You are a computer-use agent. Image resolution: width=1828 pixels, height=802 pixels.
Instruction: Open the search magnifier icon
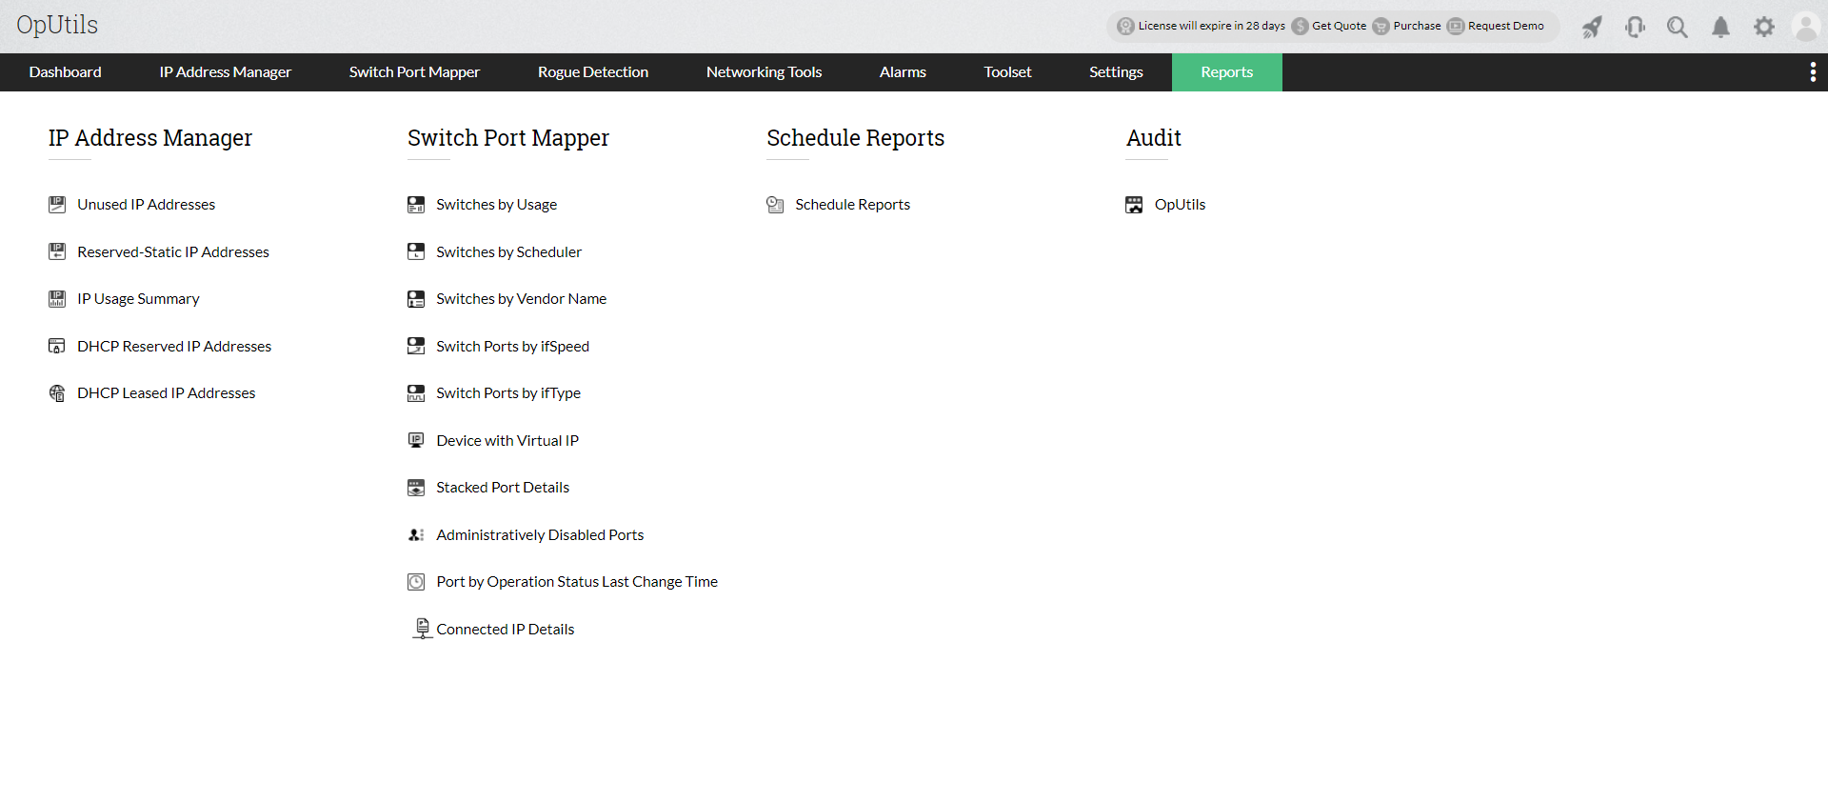tap(1678, 27)
